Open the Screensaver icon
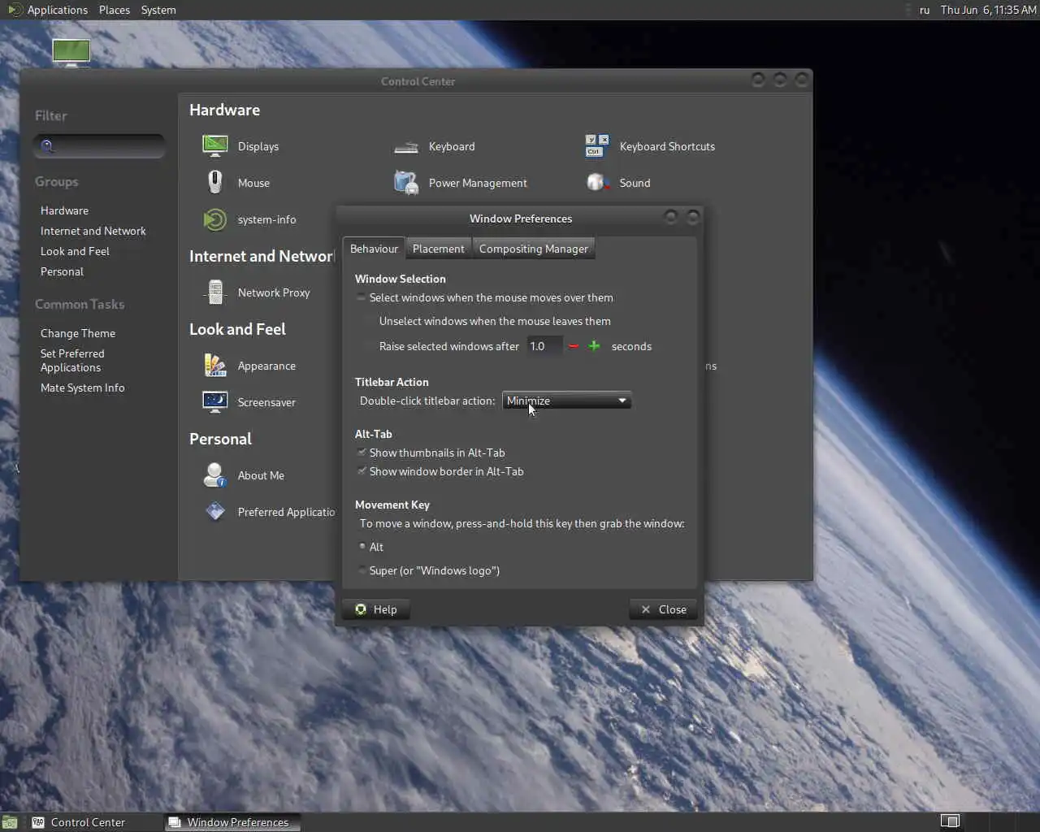Screen dimensions: 1040x832 (x=215, y=402)
